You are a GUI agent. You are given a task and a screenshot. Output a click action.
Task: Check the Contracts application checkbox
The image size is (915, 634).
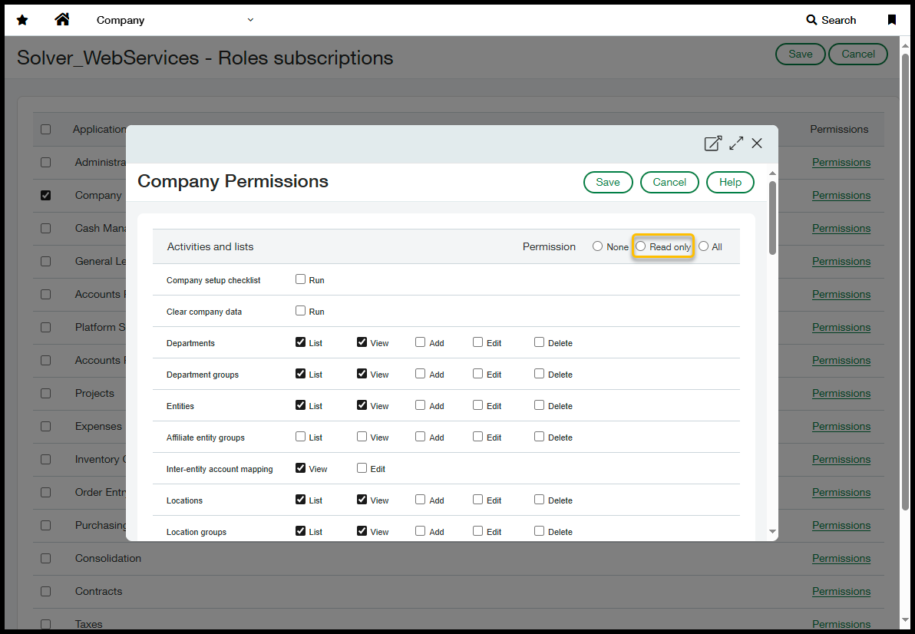(46, 591)
